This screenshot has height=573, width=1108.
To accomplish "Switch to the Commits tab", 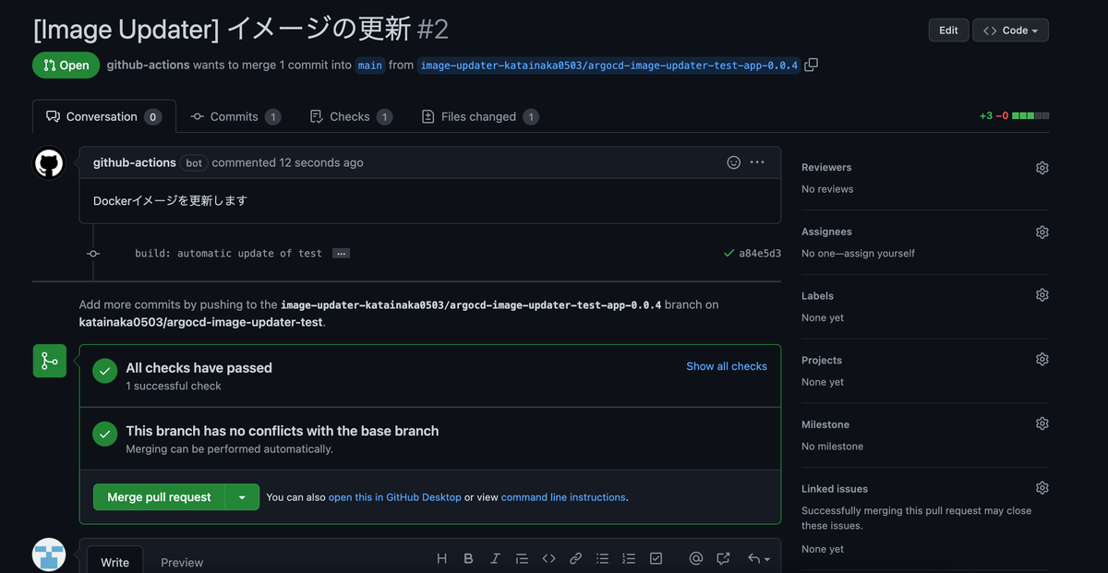I will click(235, 116).
